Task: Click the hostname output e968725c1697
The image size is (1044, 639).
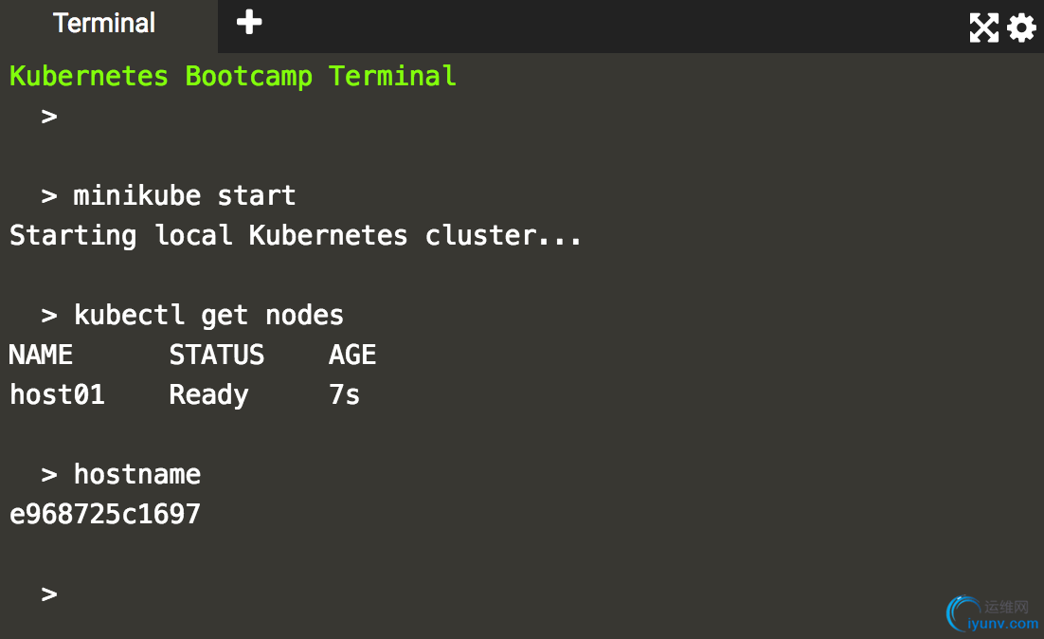Action: [x=105, y=515]
